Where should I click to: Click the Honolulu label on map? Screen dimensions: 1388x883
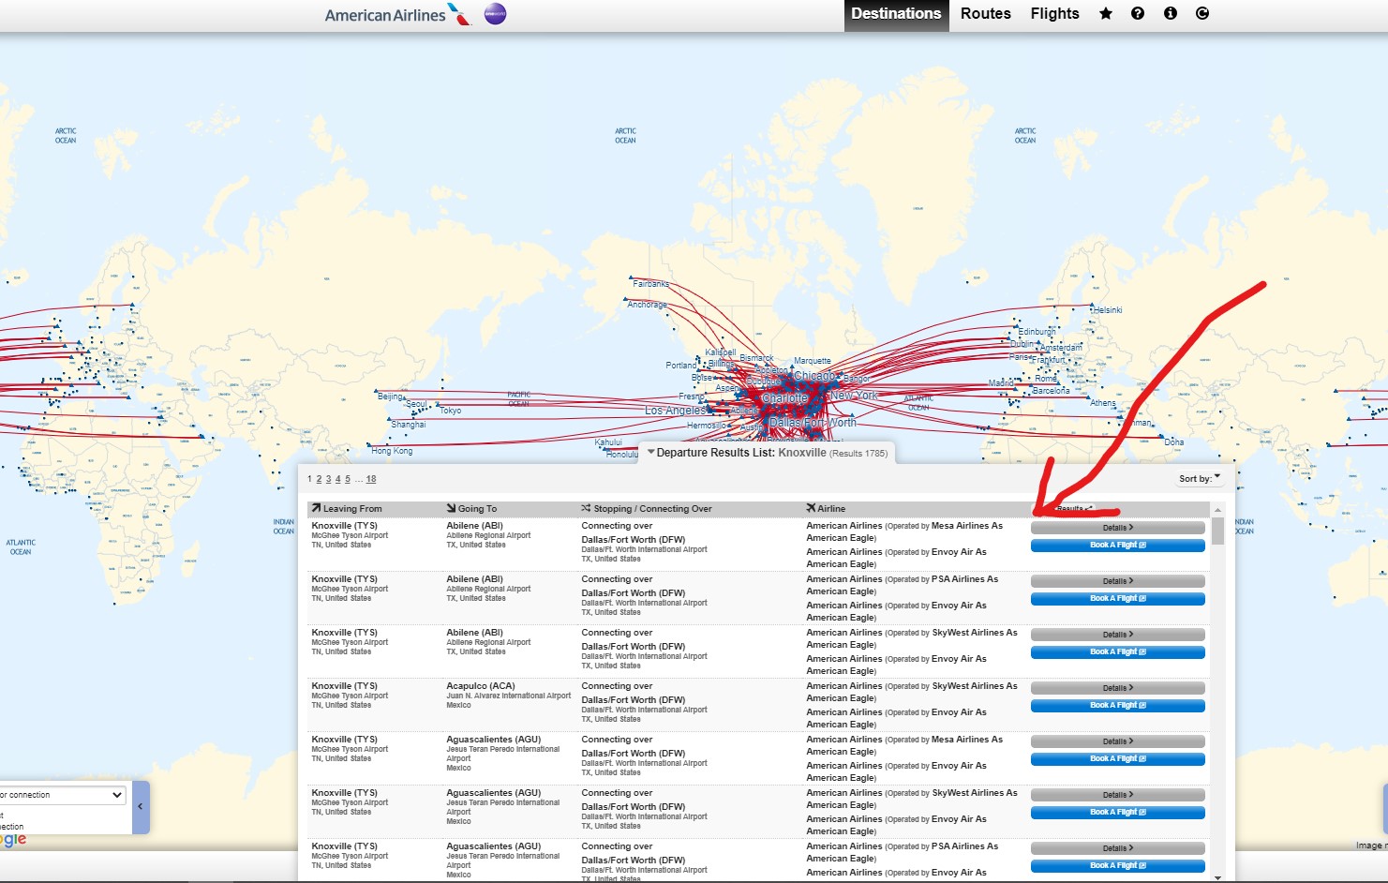(621, 455)
